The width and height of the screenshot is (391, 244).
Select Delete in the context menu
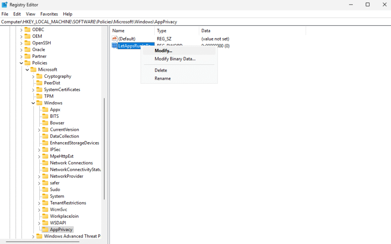pos(161,70)
